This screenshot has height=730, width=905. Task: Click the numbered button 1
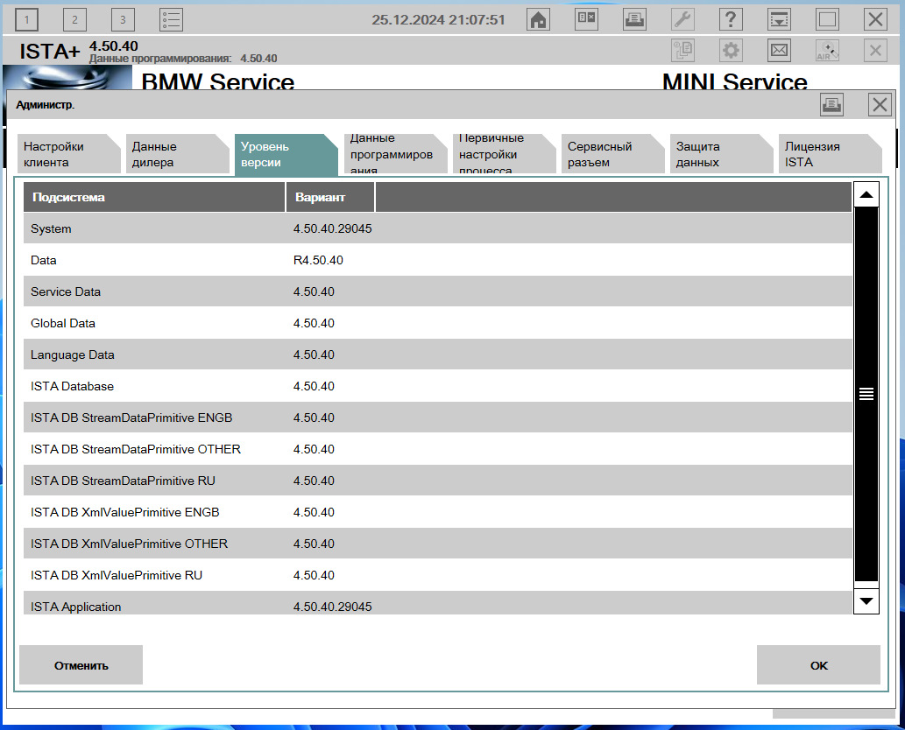(x=27, y=19)
